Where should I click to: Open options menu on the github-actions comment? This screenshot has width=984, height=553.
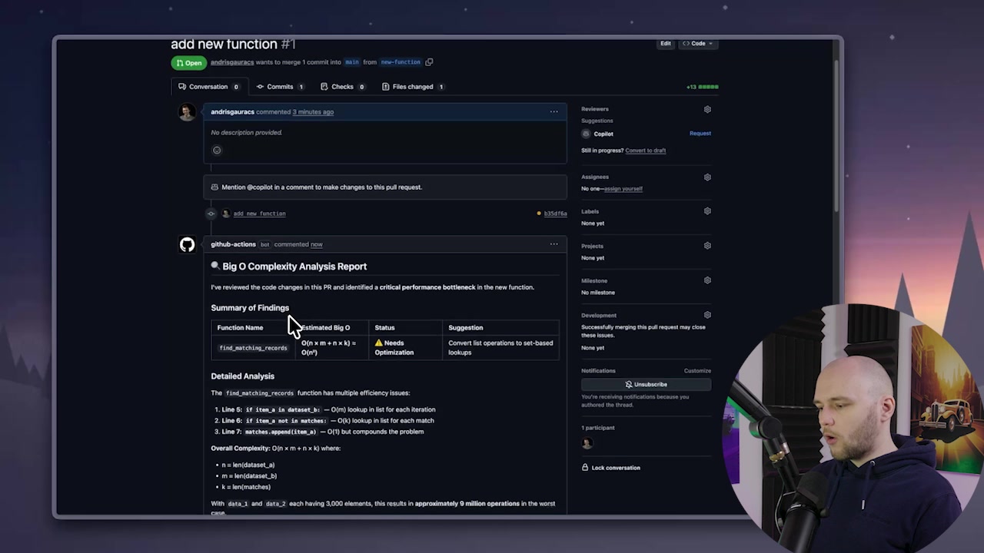[553, 243]
